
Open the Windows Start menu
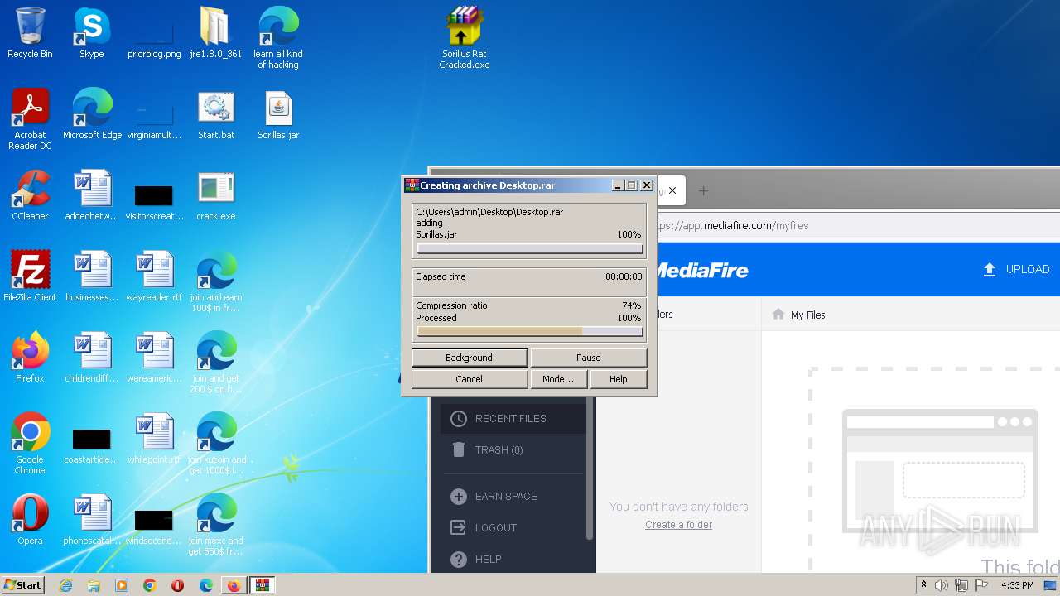coord(23,585)
